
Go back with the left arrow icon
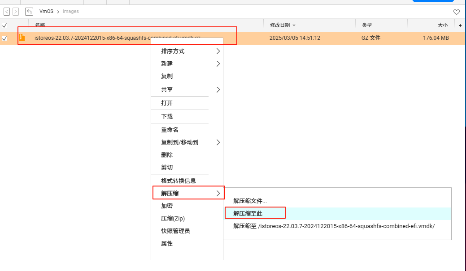(7, 12)
